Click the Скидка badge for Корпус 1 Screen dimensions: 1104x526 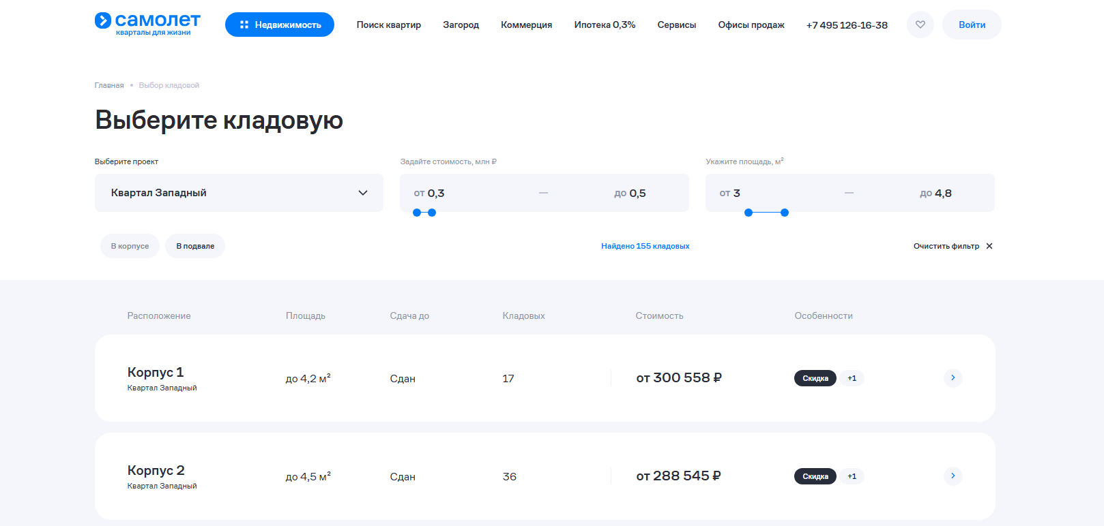click(815, 378)
